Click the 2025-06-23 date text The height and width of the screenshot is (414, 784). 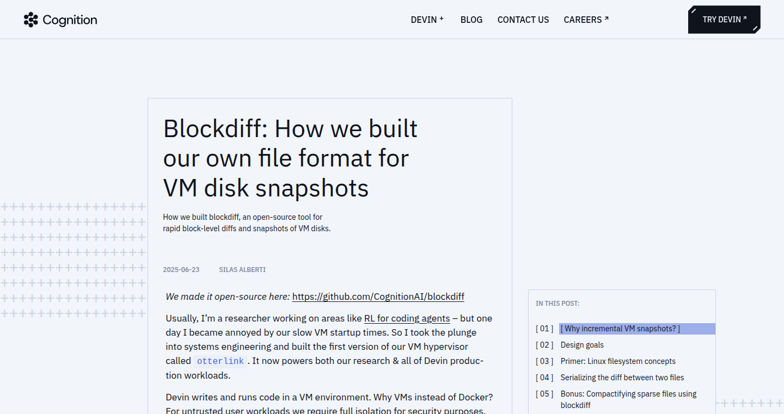pyautogui.click(x=181, y=270)
